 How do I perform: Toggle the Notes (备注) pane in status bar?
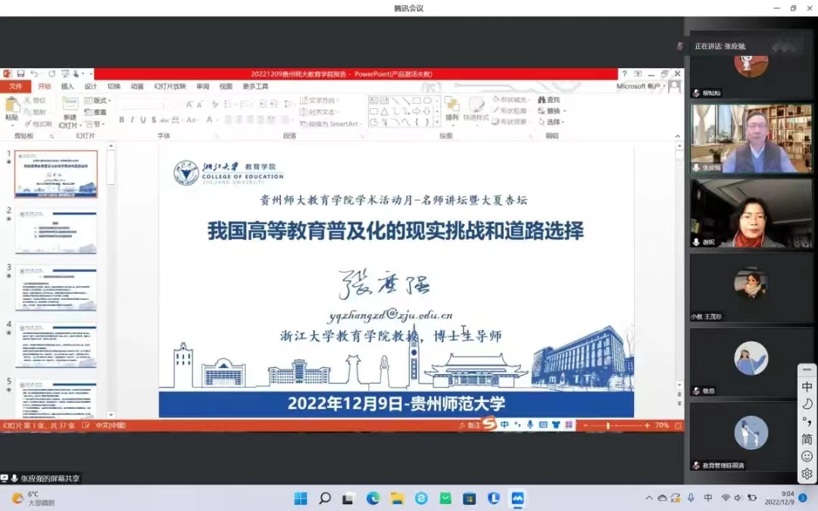(x=470, y=425)
